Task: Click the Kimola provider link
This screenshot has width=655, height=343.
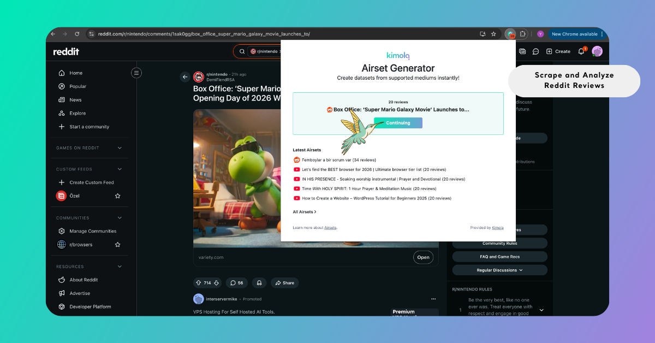Action: (x=498, y=228)
